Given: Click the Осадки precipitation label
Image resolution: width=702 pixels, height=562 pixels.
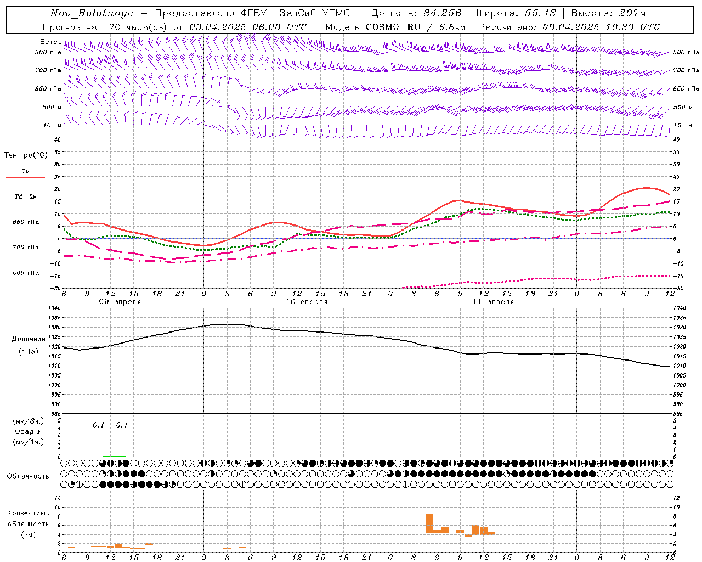Looking at the screenshot, I should pos(29,431).
